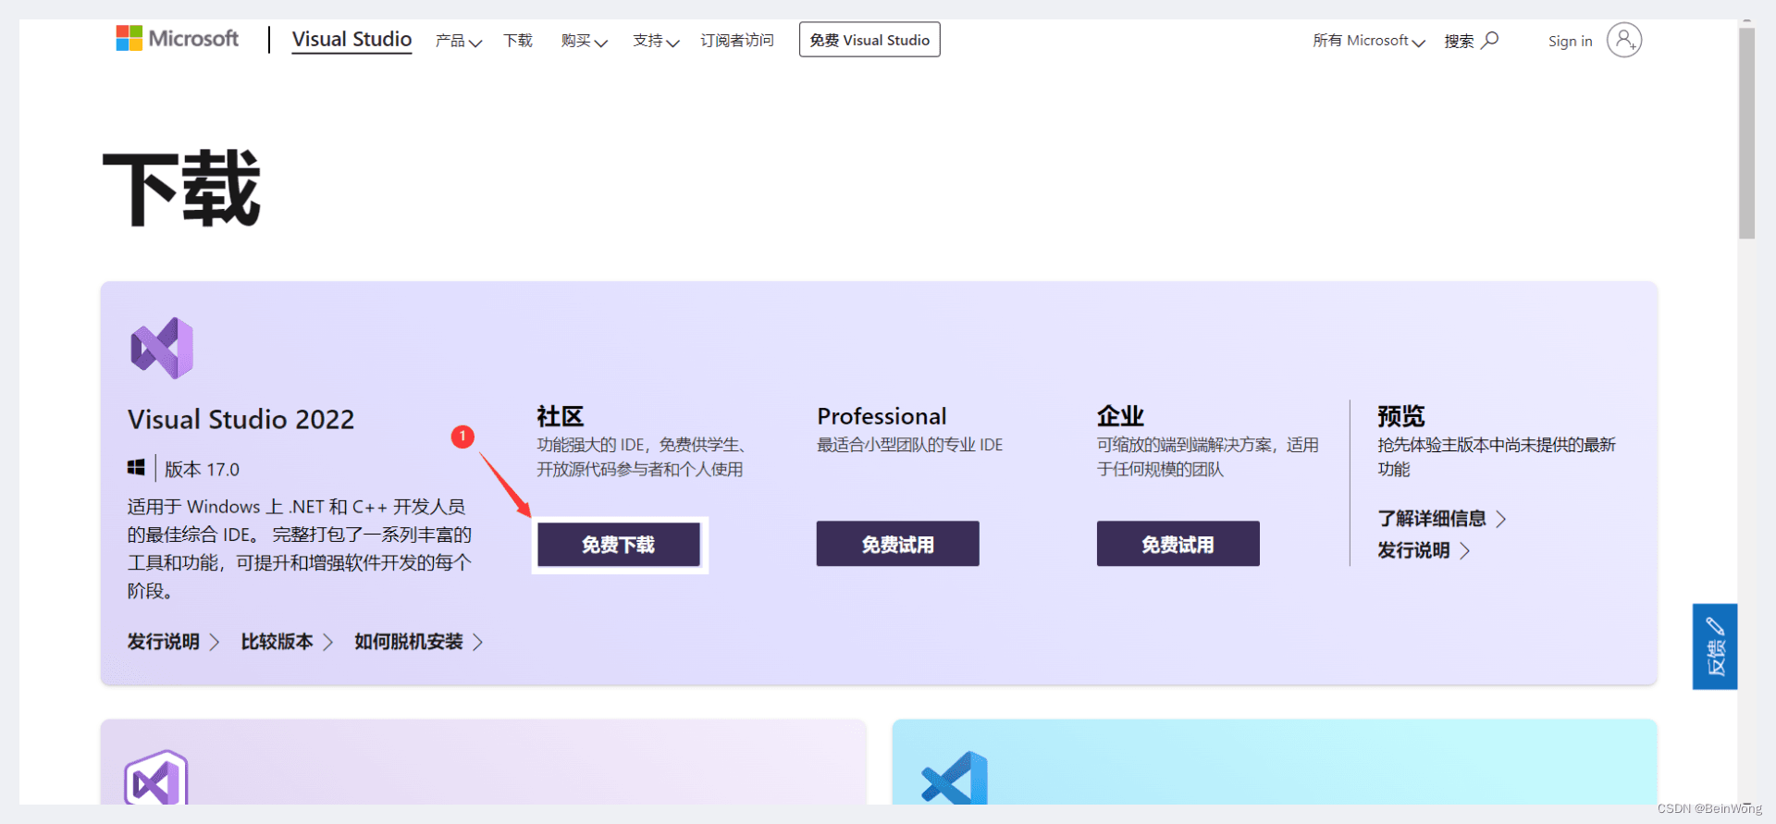Click the 免费下载 Community button

click(619, 545)
